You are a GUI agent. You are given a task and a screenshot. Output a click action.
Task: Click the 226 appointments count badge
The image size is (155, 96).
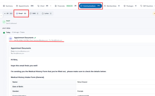click(32, 6)
